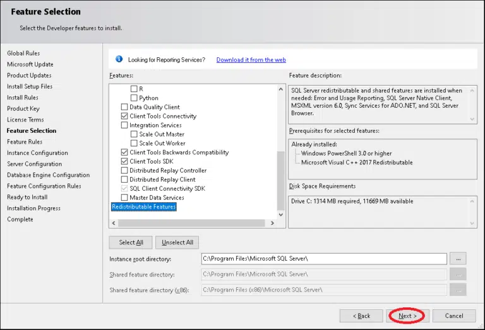Click the Product Updates step
The width and height of the screenshot is (485, 330).
(x=30, y=75)
